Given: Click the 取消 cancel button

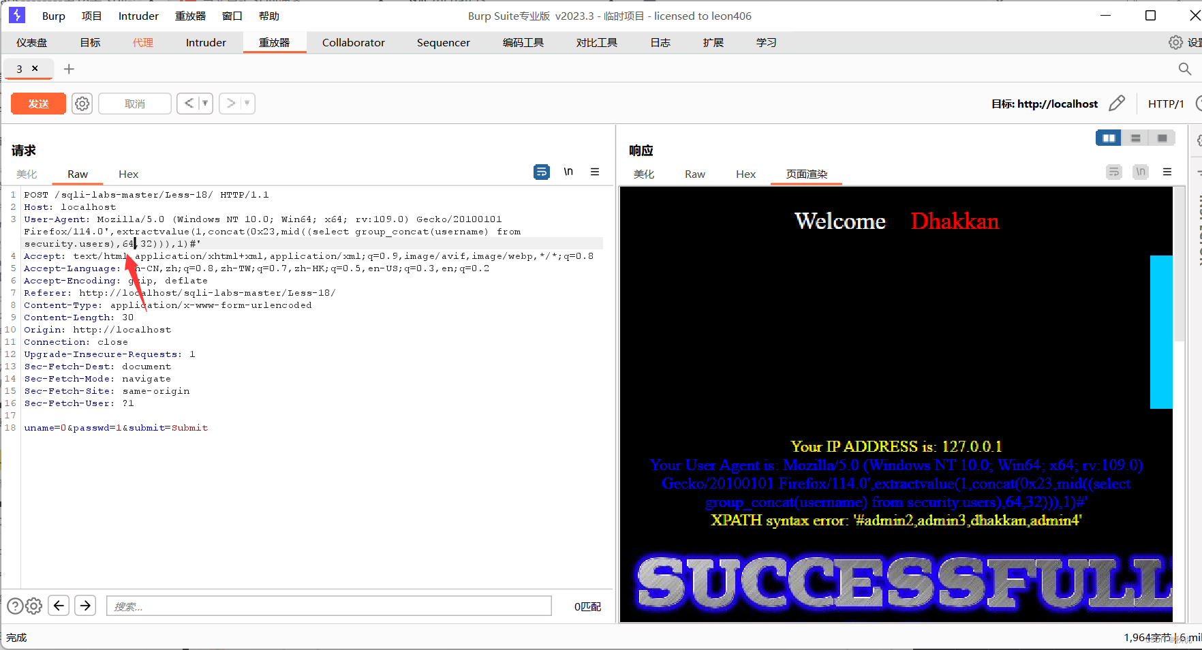Looking at the screenshot, I should [135, 104].
